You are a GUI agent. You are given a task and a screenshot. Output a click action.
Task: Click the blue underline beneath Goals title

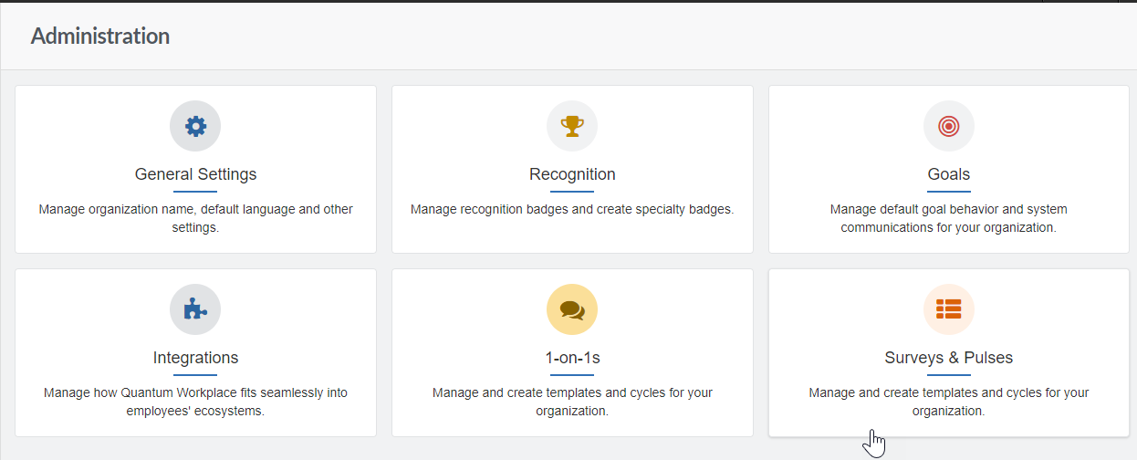949,192
